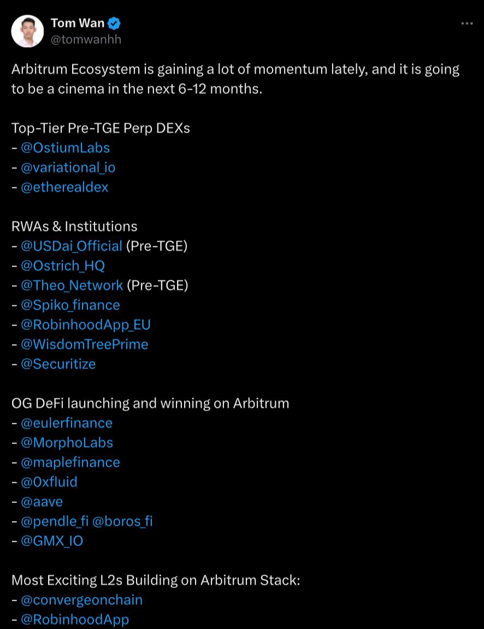The width and height of the screenshot is (484, 629).
Task: Click the @Ostrich_HQ mention
Action: point(62,266)
